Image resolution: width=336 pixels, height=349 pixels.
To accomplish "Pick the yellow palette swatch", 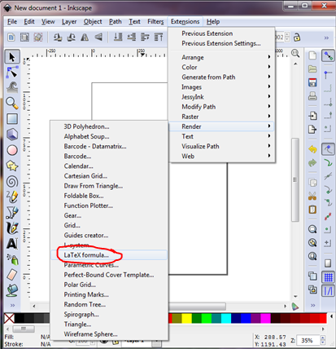I will (x=186, y=318).
